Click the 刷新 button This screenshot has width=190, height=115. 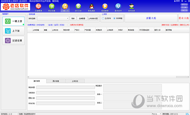tap(73, 18)
